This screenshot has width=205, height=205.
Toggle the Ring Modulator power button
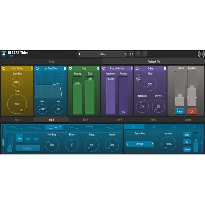tap(104, 68)
